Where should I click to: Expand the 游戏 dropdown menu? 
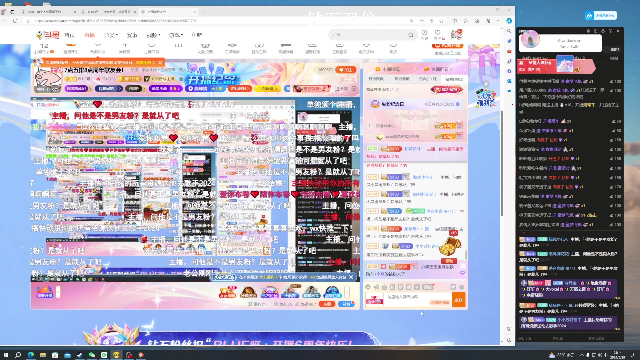click(175, 35)
